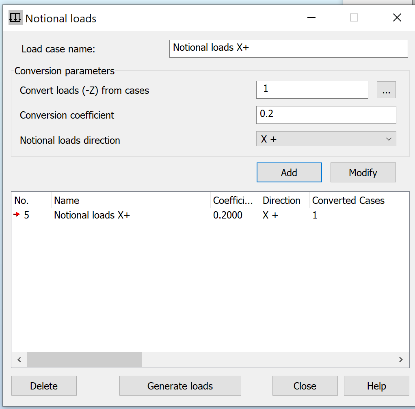Click the Notional loads title bar icon
415x409 pixels.
point(15,17)
